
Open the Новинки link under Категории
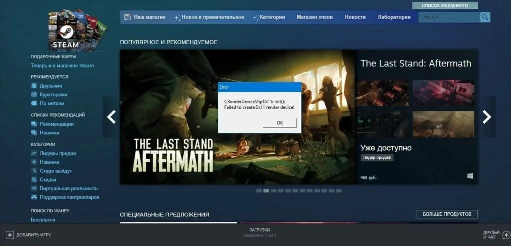(x=49, y=162)
